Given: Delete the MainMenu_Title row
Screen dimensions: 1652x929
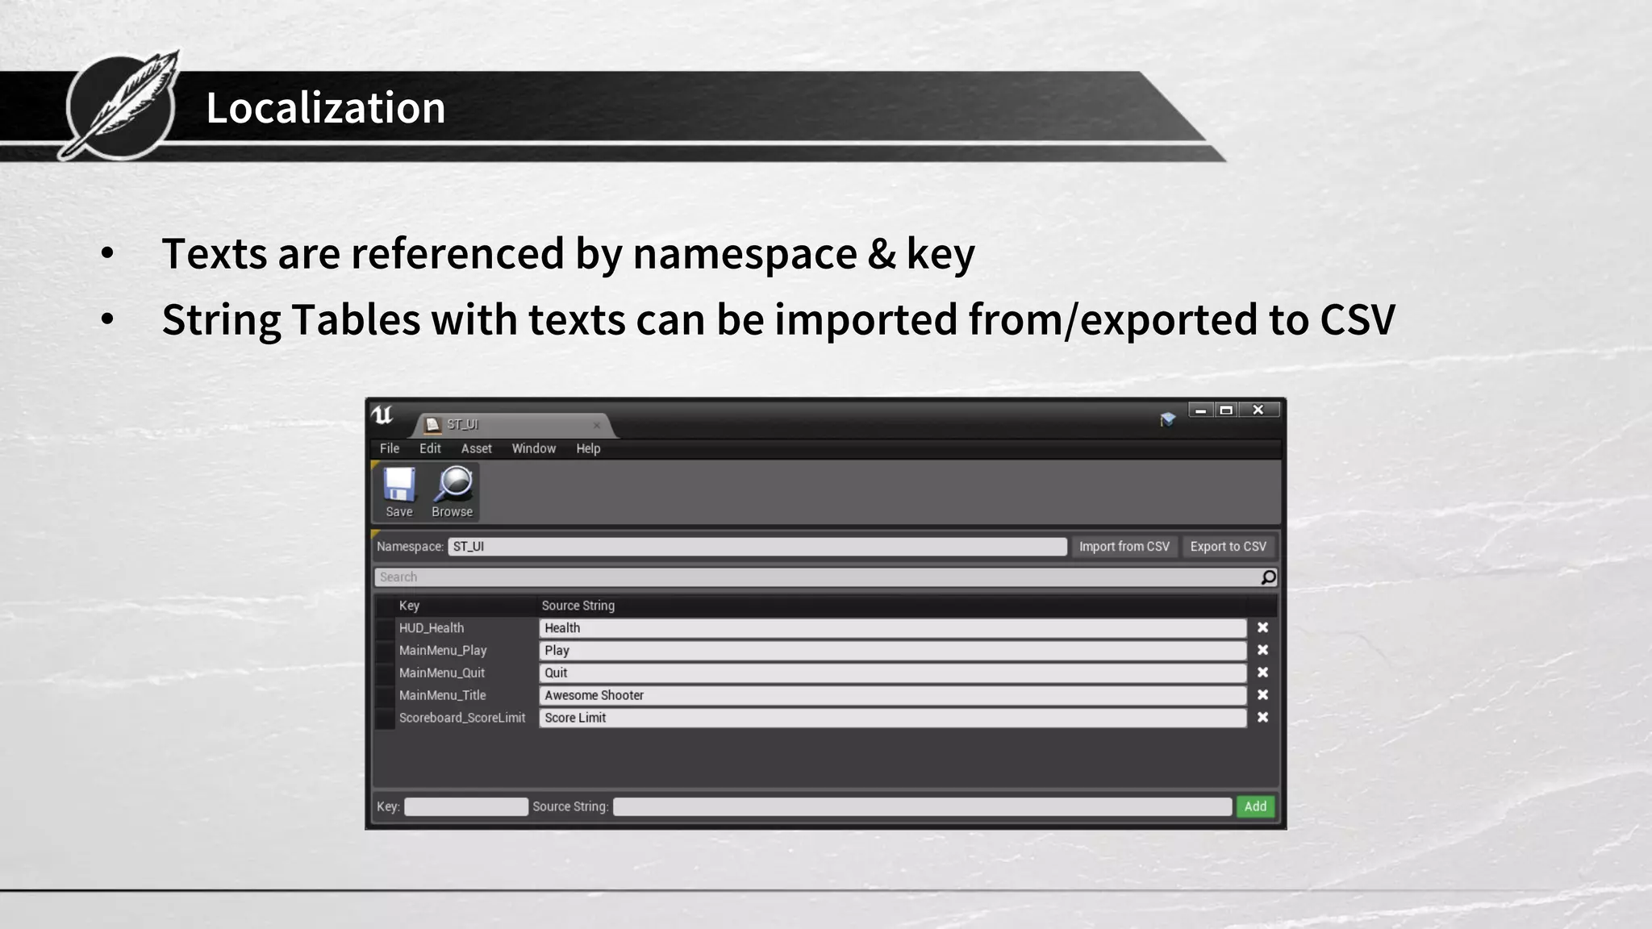Looking at the screenshot, I should pyautogui.click(x=1262, y=695).
